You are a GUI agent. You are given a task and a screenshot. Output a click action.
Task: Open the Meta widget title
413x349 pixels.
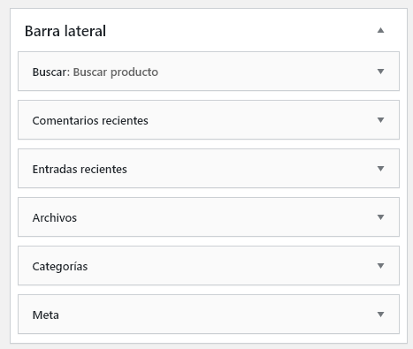click(x=46, y=315)
